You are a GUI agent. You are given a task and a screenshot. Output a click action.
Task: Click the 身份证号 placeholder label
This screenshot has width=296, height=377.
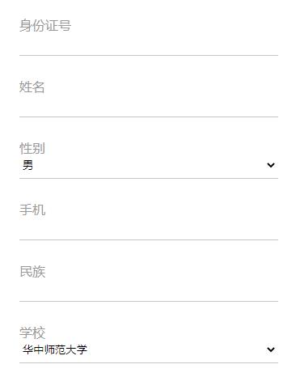pyautogui.click(x=45, y=26)
